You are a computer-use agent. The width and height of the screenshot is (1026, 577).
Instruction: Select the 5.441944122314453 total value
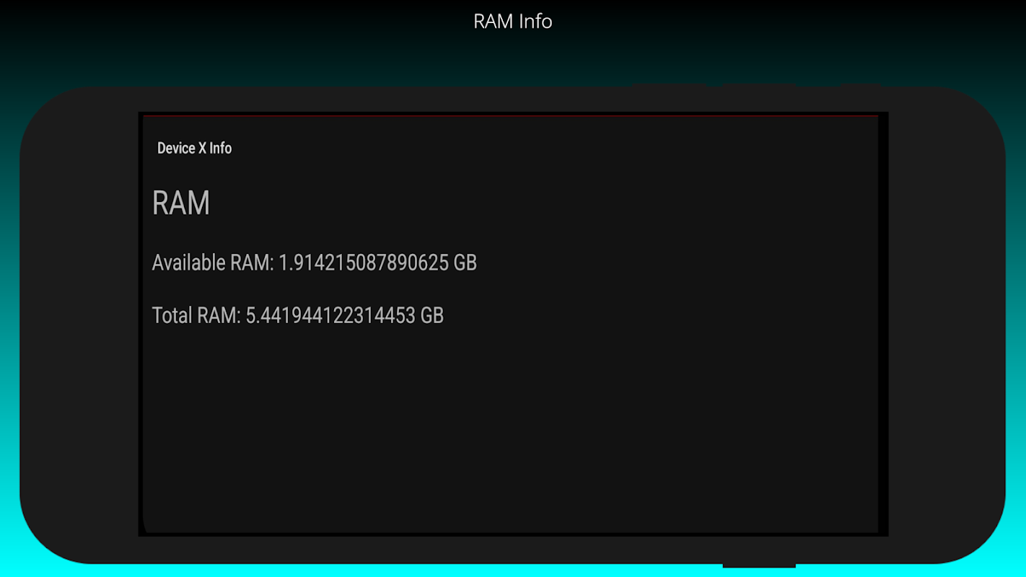pyautogui.click(x=330, y=315)
